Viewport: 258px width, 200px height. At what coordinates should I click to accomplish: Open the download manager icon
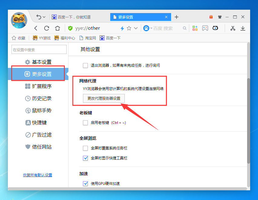point(243,28)
